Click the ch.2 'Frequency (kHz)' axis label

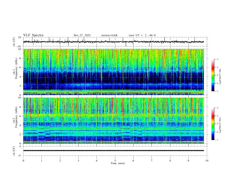point(16,117)
